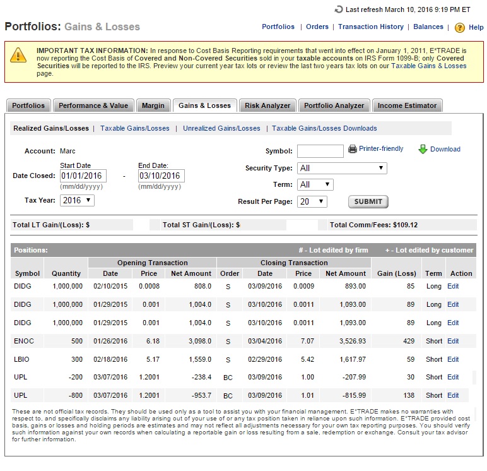
Task: Select the Income Estimator tab
Action: pyautogui.click(x=407, y=105)
